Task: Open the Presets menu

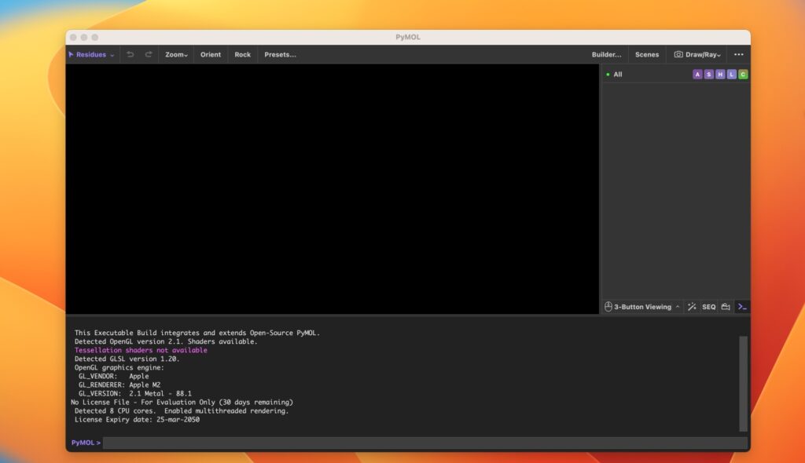Action: (279, 54)
